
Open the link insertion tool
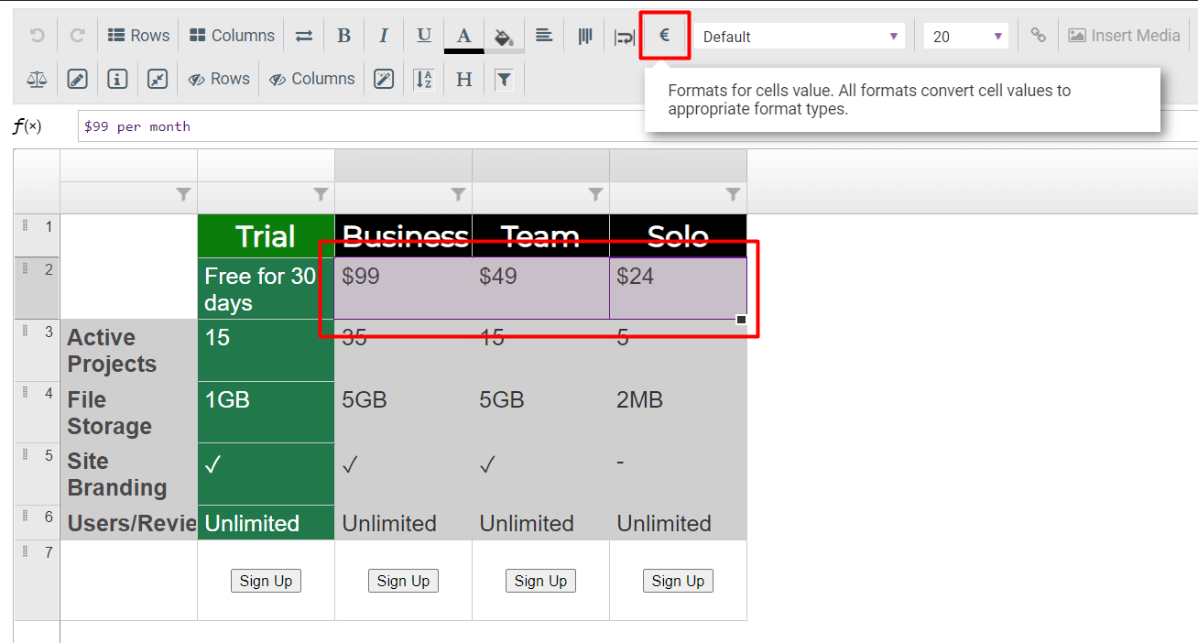coord(1038,35)
